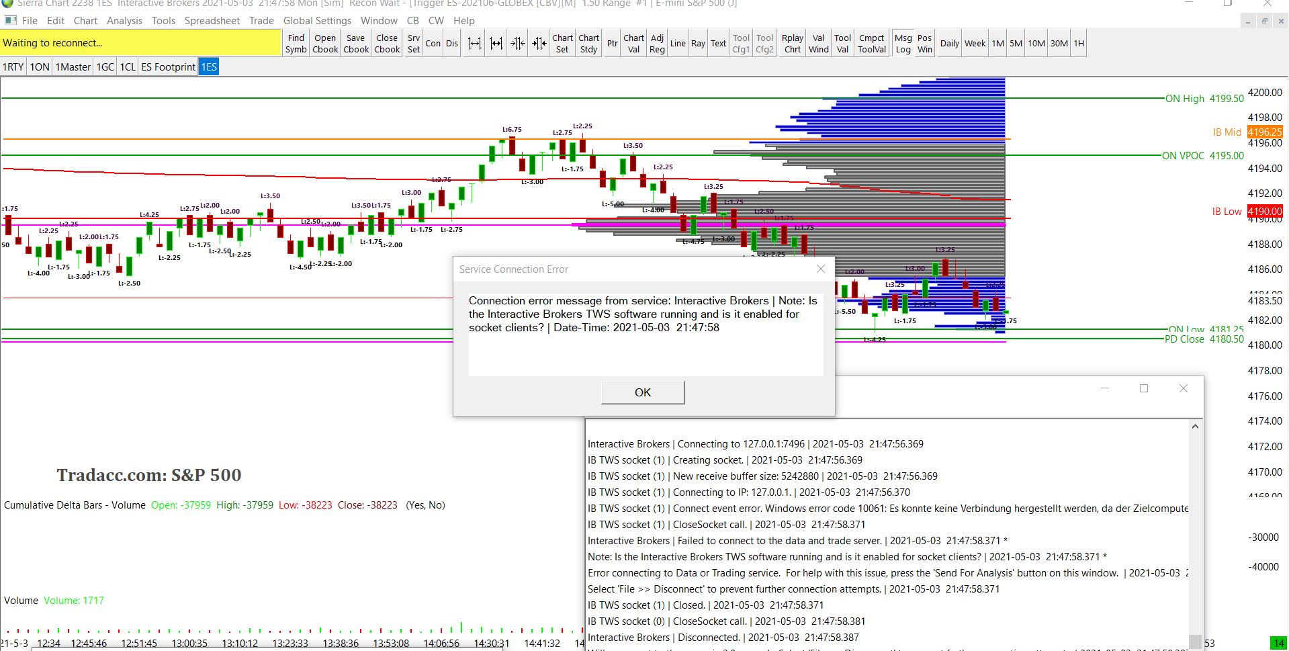Screen dimensions: 1289x651
Task: Click OK in Service Connection Error dialog
Action: [x=643, y=392]
